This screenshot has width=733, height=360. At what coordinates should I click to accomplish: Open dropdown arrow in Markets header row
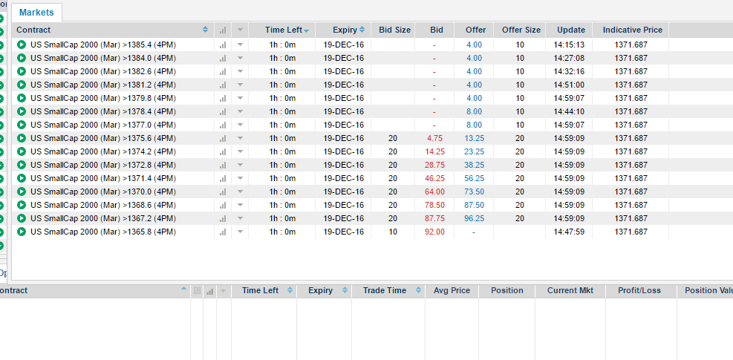point(240,30)
